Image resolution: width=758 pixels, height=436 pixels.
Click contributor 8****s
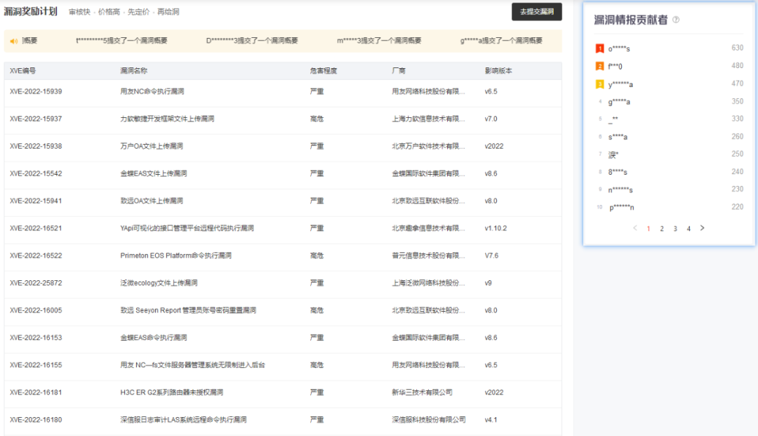point(618,172)
